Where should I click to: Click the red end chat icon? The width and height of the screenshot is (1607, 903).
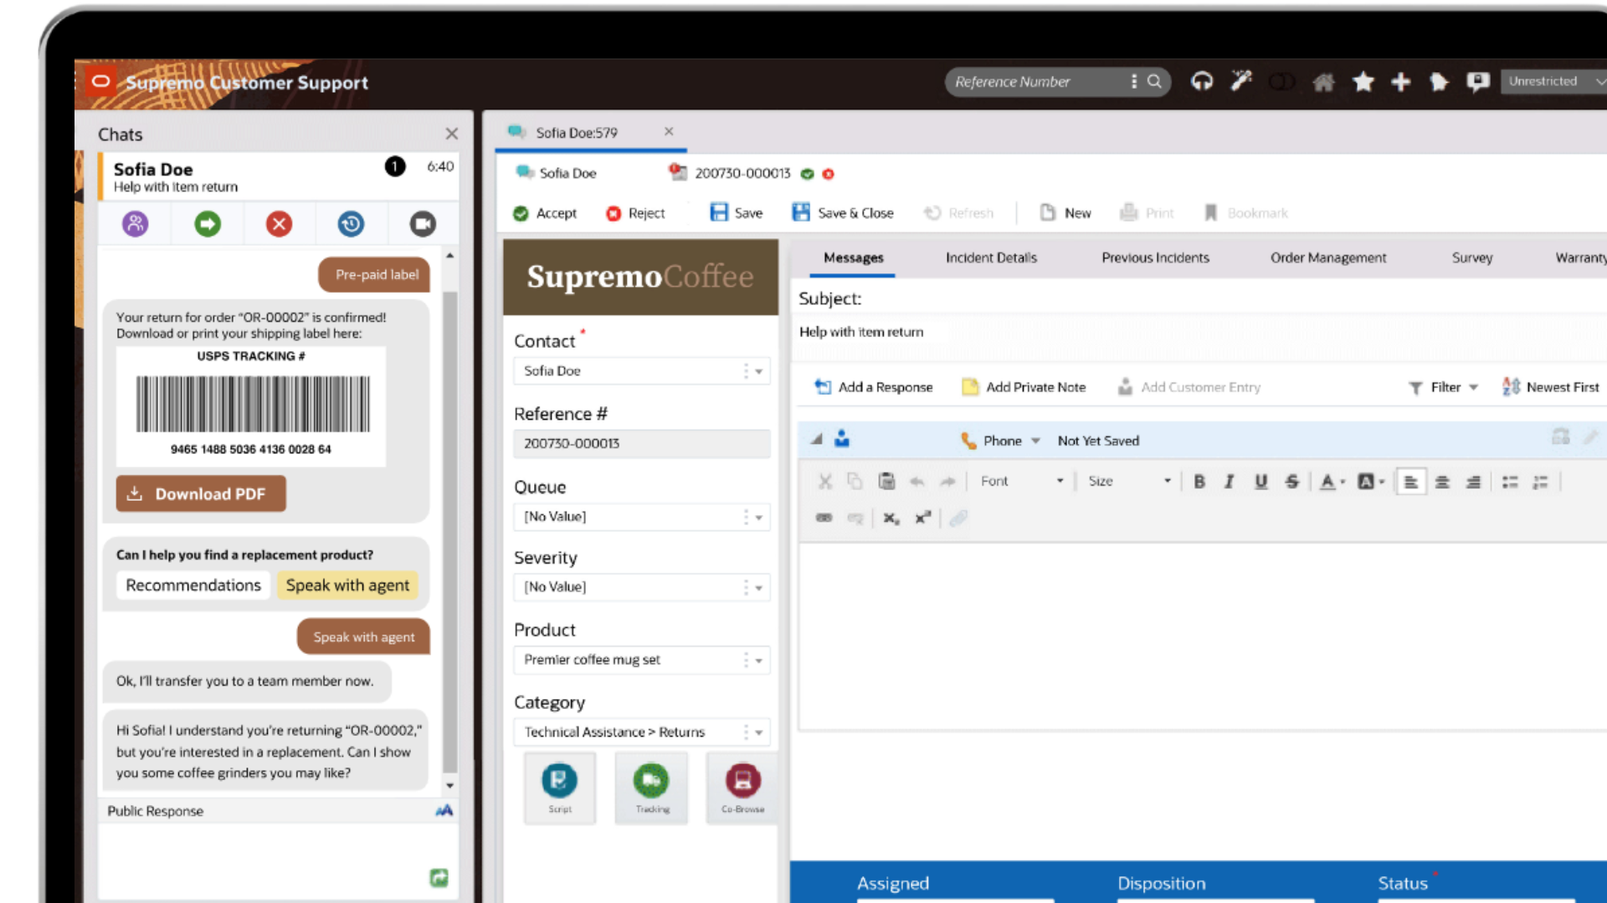pos(279,224)
